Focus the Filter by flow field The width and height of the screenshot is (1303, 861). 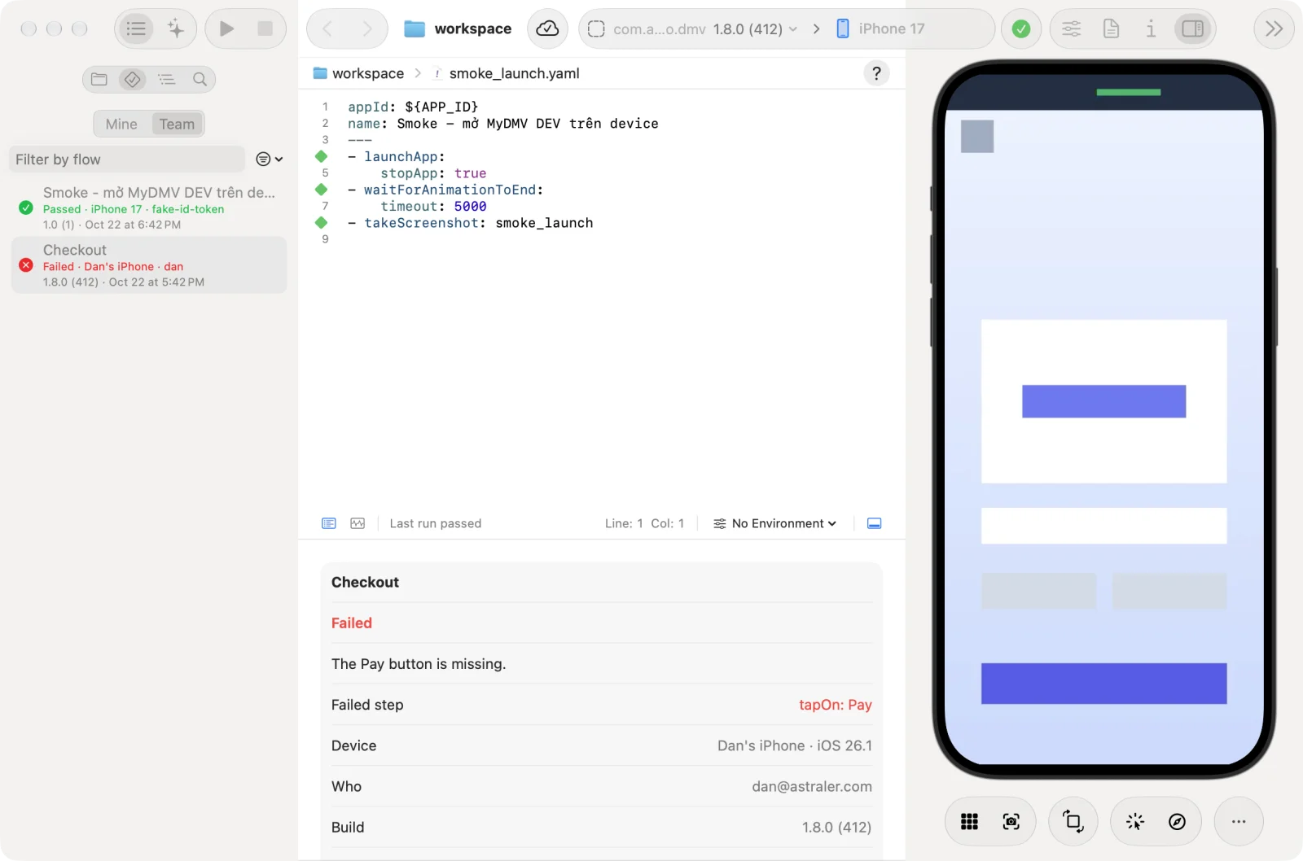(x=127, y=160)
